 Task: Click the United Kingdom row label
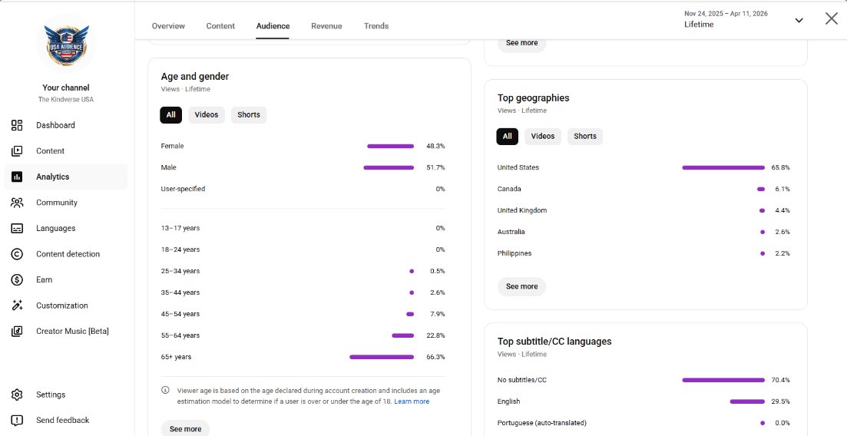522,210
